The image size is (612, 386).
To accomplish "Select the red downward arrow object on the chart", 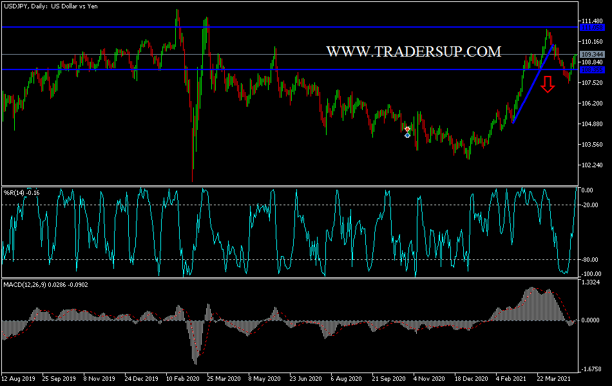I will [x=546, y=84].
